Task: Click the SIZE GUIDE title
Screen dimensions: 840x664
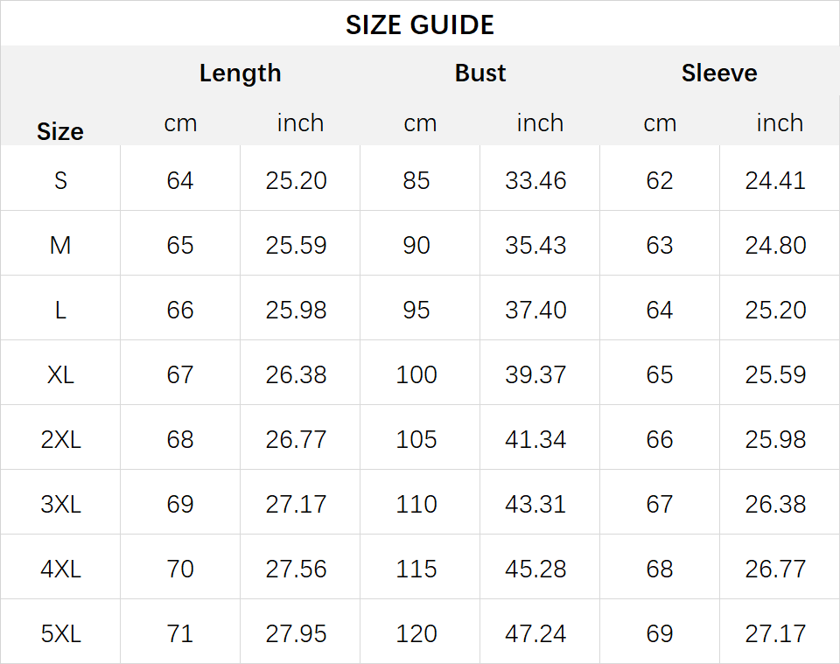Action: pos(419,24)
